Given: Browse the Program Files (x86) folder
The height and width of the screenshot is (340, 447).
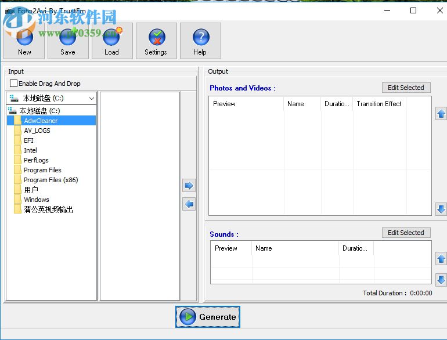Looking at the screenshot, I should (x=51, y=180).
